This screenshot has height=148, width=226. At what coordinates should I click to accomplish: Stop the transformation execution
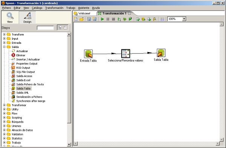coord(113,19)
